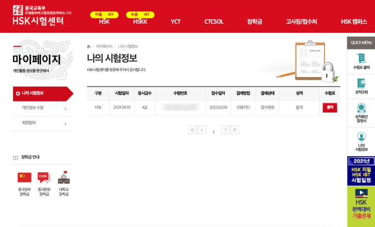
Task: Open the HSKK menu item
Action: (x=140, y=22)
